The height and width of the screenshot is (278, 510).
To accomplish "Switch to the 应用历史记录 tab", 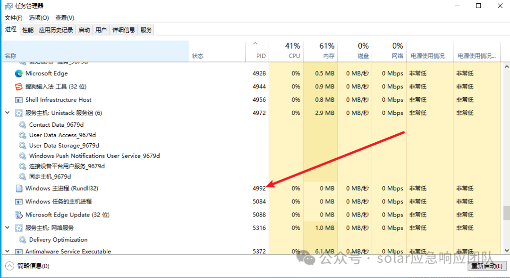I will pos(56,30).
